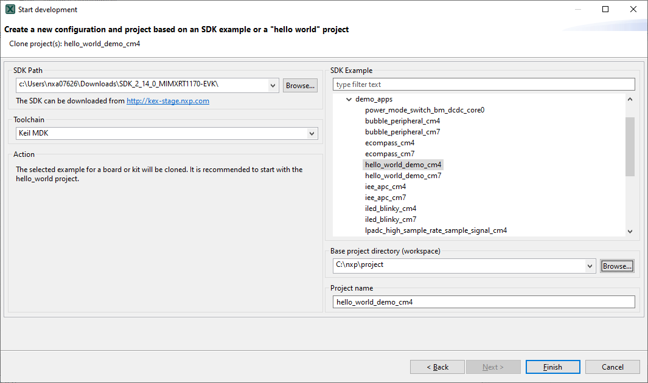The height and width of the screenshot is (383, 648).
Task: Open the Toolchain Keil MDK dropdown
Action: 312,133
